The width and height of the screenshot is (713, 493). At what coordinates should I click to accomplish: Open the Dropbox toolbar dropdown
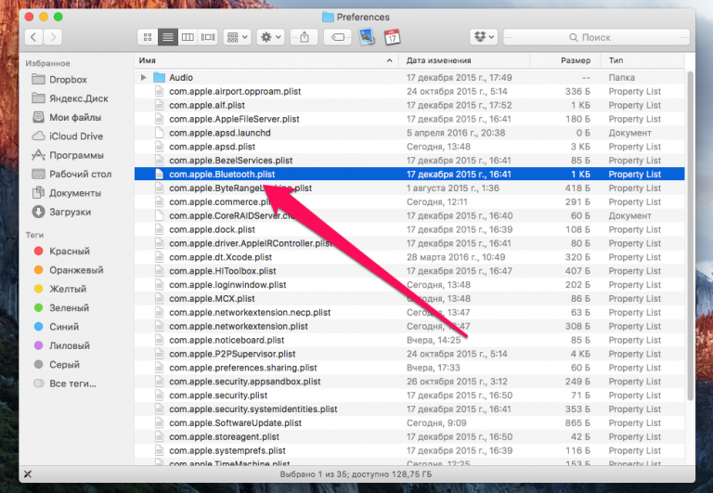point(484,37)
